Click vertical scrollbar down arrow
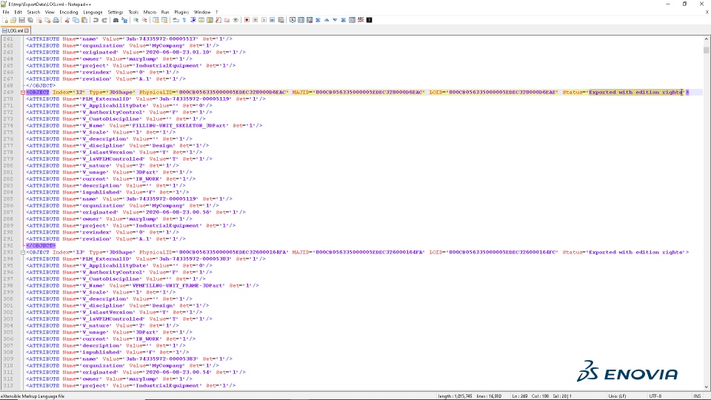Screen dimensions: 711x400 (707, 387)
